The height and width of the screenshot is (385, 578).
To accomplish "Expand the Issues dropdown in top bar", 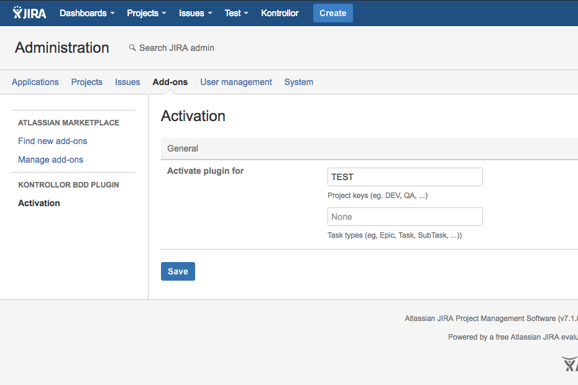I will 195,13.
